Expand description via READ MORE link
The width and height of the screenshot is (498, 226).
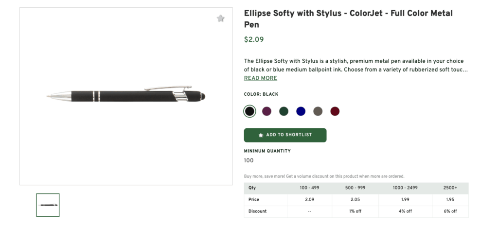coord(260,78)
